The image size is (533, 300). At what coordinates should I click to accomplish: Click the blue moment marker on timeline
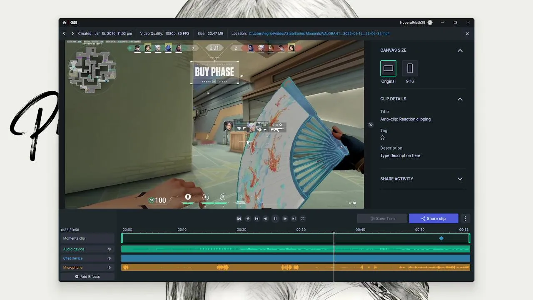(441, 238)
